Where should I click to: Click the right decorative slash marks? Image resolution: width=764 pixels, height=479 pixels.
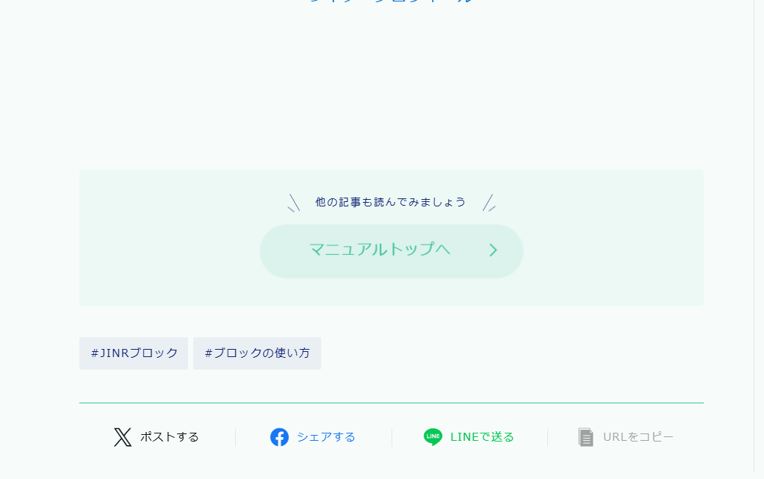click(x=489, y=203)
